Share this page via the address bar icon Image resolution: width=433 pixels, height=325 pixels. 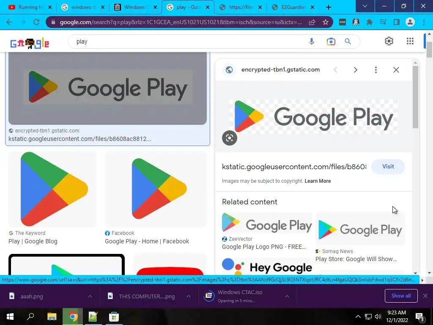click(x=312, y=22)
